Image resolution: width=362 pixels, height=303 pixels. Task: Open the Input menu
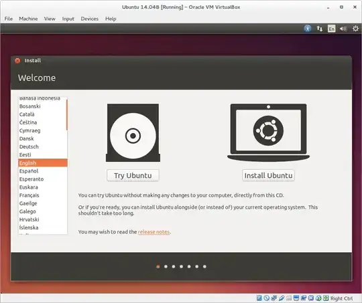68,19
